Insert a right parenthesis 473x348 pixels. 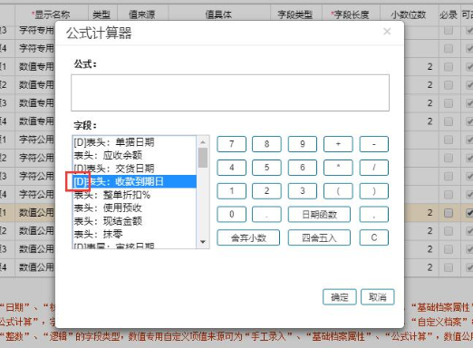tap(374, 191)
